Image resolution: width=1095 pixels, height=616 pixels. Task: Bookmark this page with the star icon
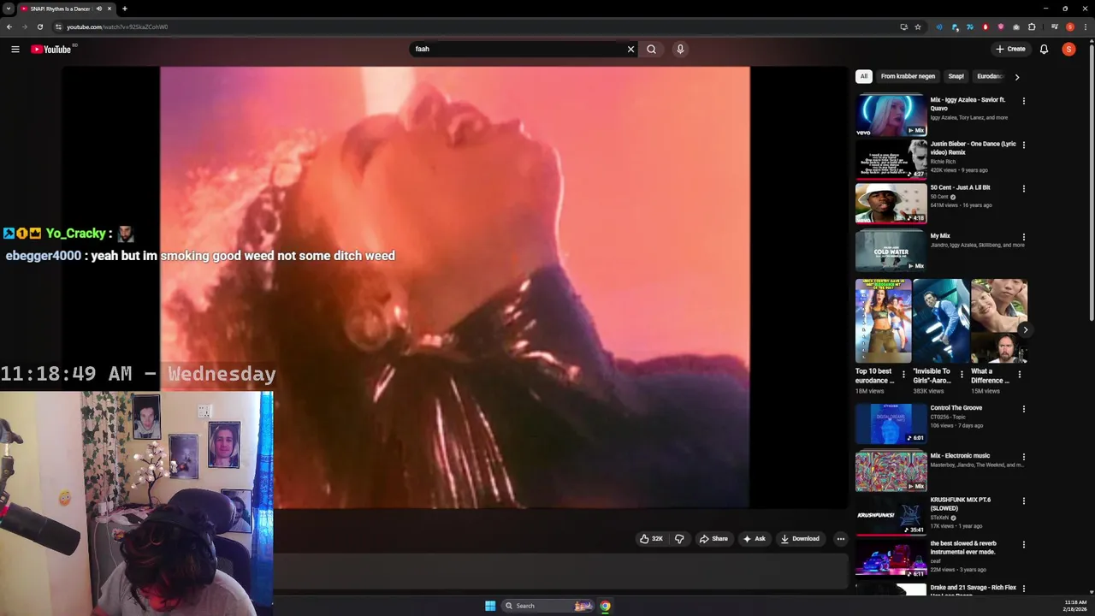pos(918,27)
